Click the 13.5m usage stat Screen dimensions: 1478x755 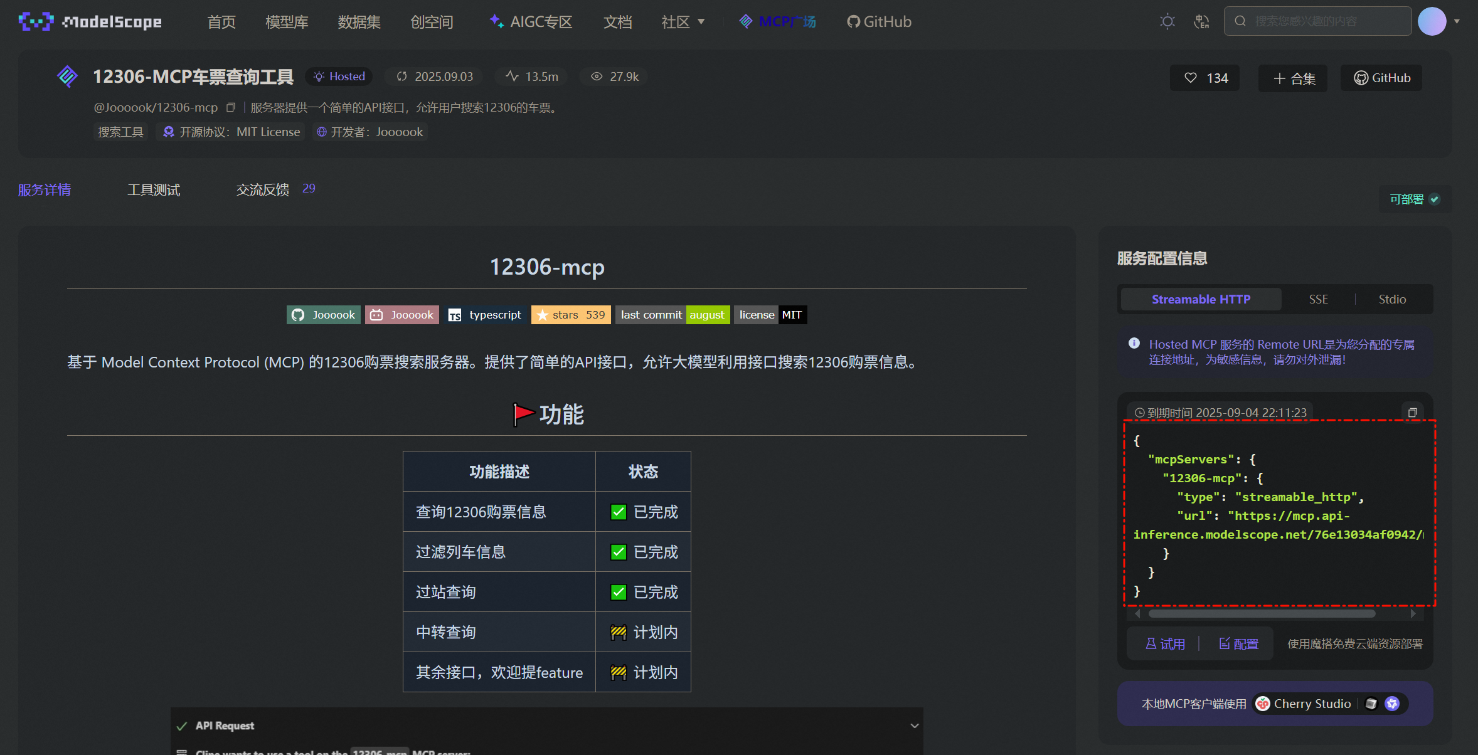(531, 77)
